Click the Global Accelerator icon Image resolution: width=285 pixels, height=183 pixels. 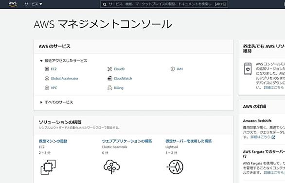(47, 78)
